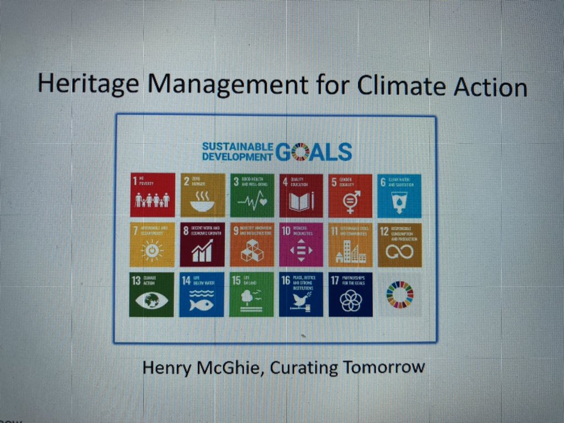This screenshot has height=423, width=564.
Task: Select the goal 17 Partnerships for the Goals tile
Action: click(351, 295)
